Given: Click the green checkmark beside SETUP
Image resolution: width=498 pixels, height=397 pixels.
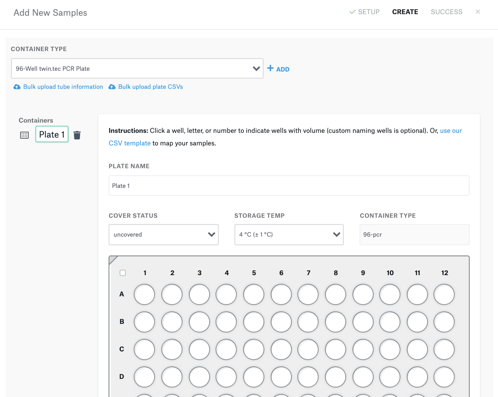Looking at the screenshot, I should 352,12.
